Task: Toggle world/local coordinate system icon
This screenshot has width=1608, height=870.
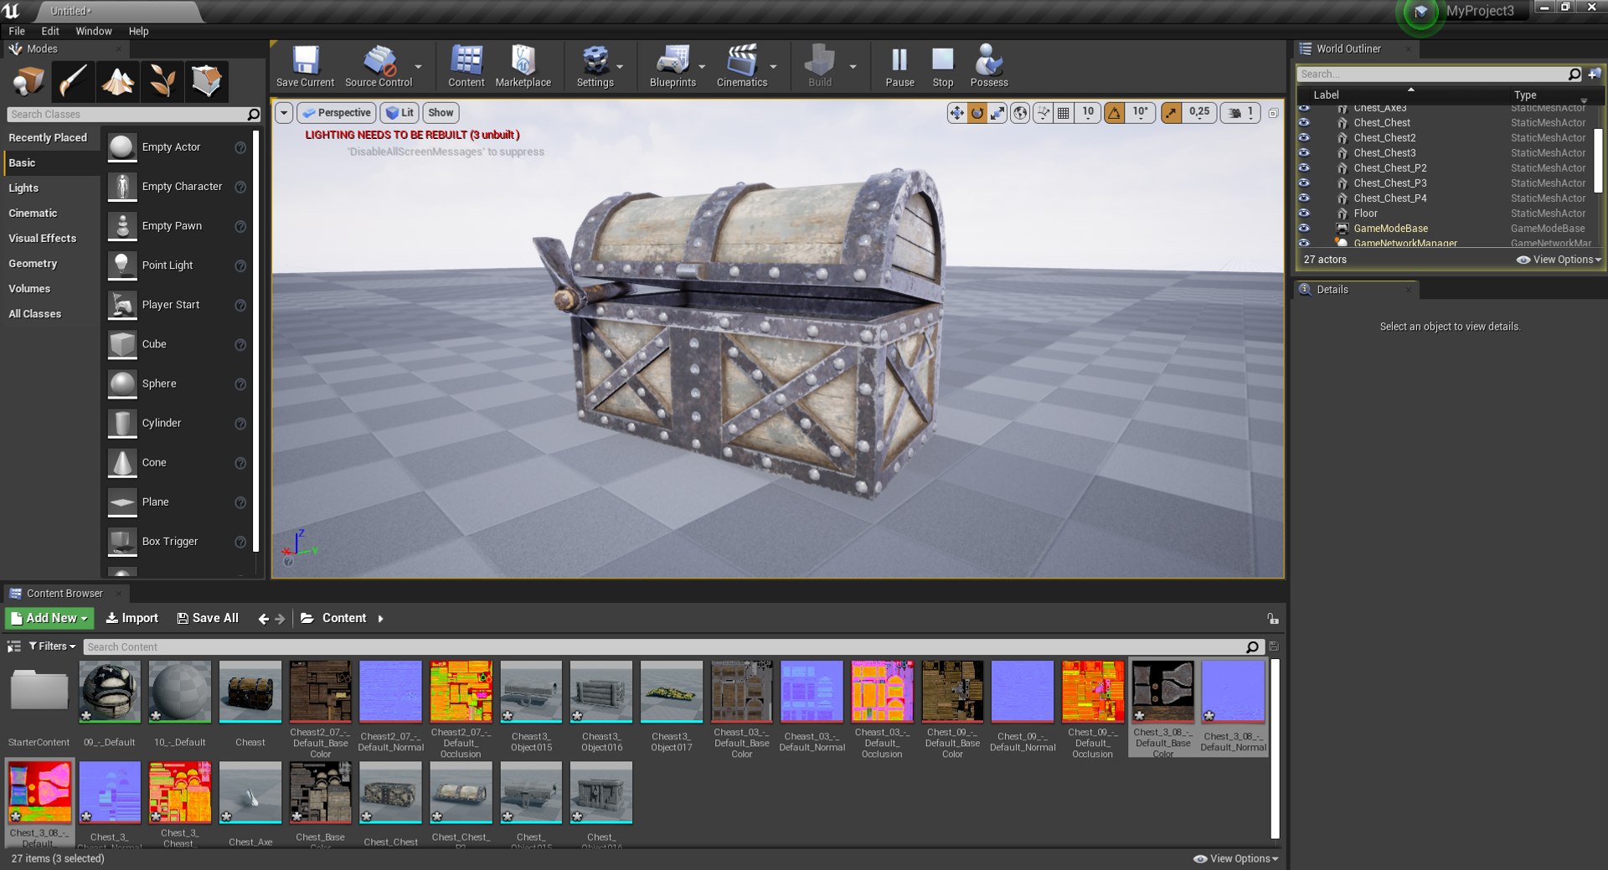Action: click(1020, 112)
